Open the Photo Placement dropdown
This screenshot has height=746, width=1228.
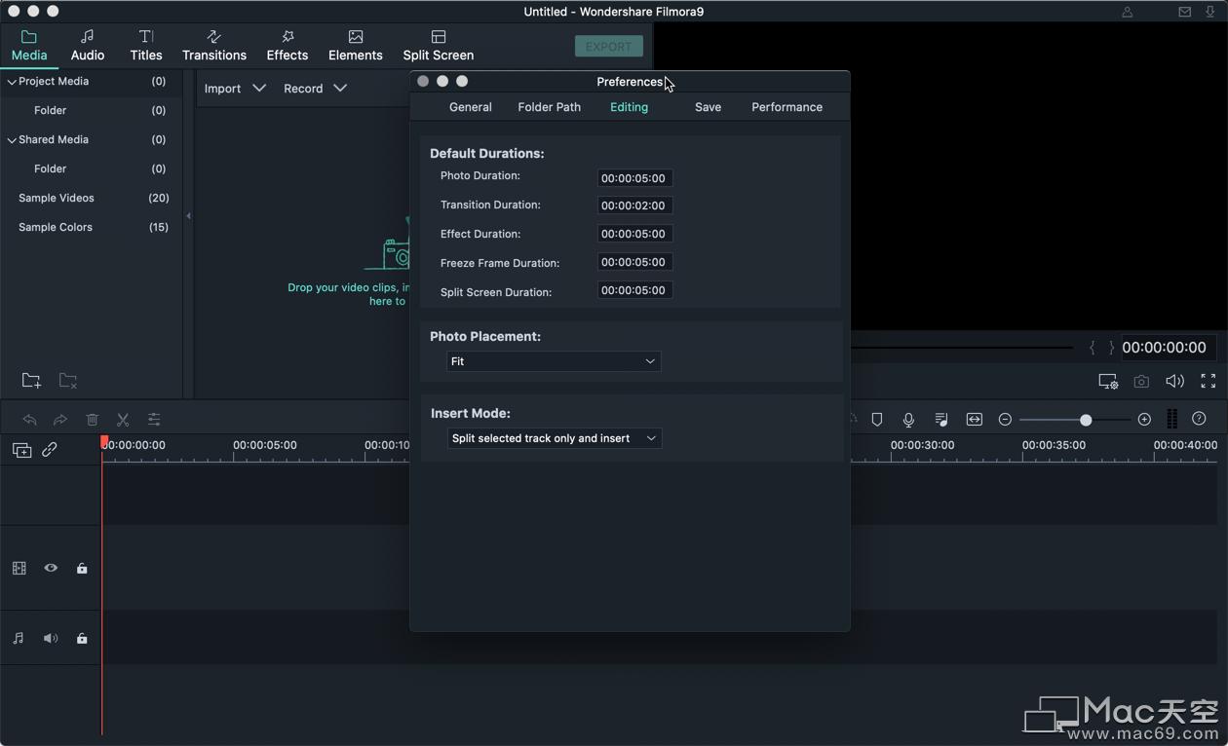click(554, 361)
